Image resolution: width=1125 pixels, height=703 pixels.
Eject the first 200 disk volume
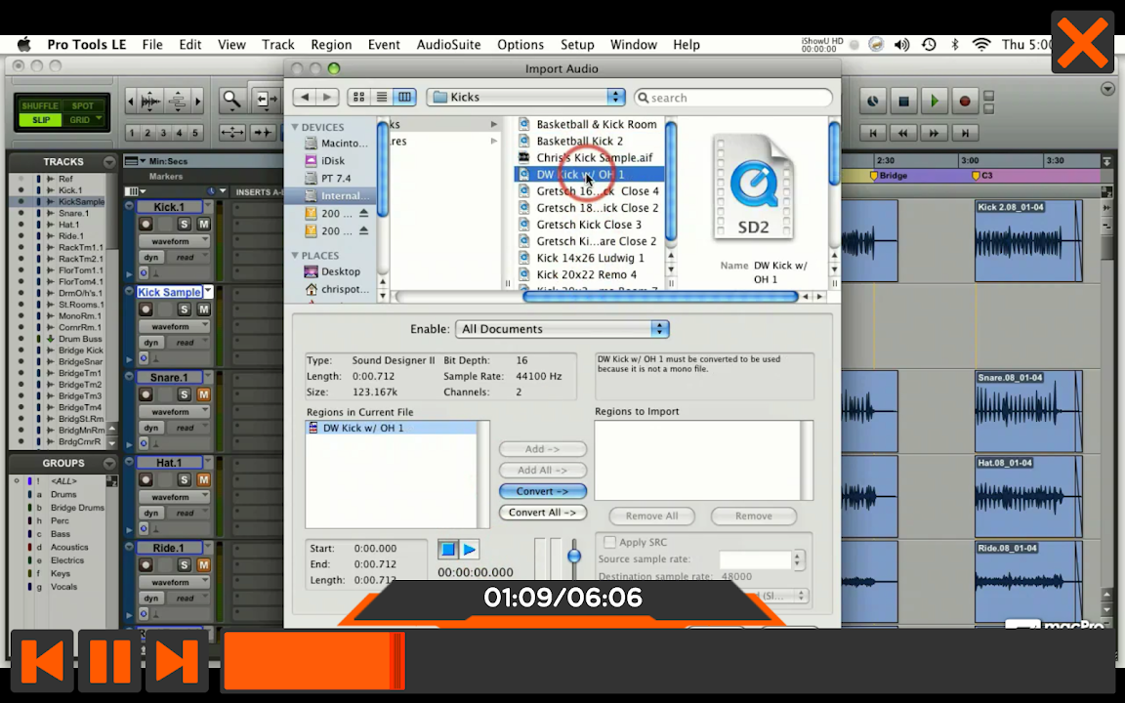[x=364, y=214]
